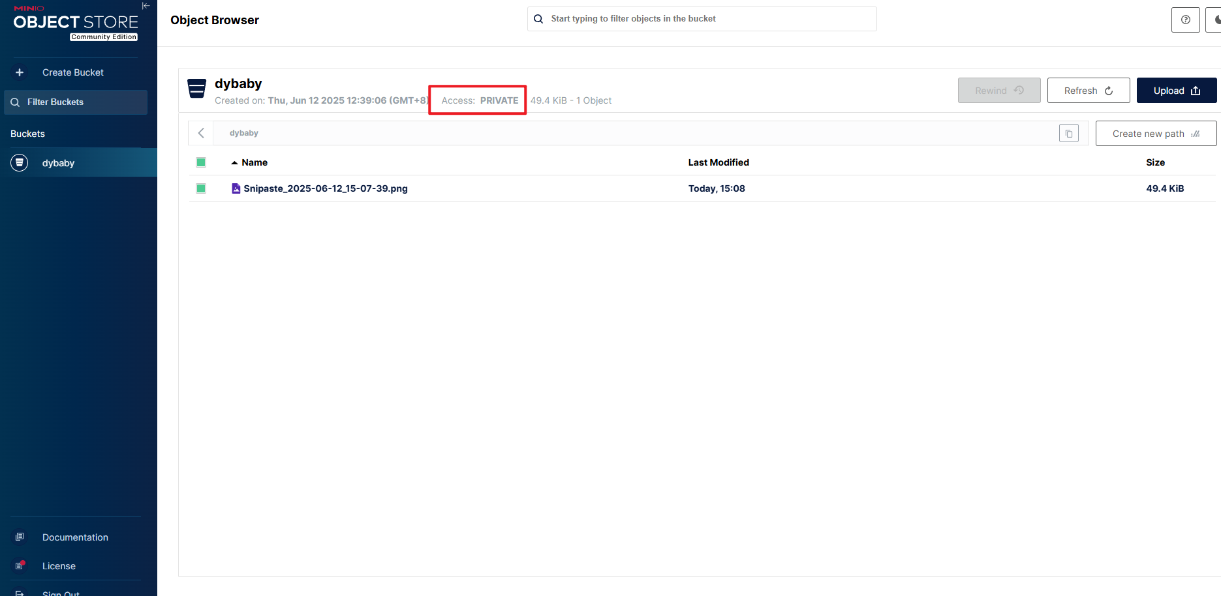Click the plus icon beside Create Bucket
The height and width of the screenshot is (596, 1221).
point(20,72)
